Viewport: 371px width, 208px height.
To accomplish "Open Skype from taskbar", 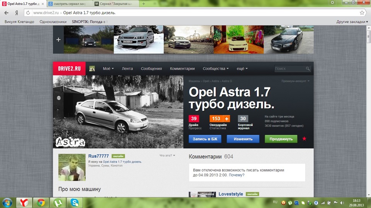I will [x=75, y=203].
